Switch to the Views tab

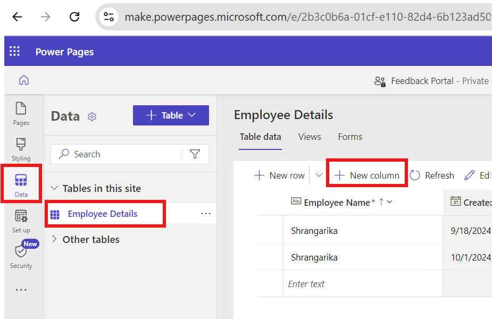[310, 137]
